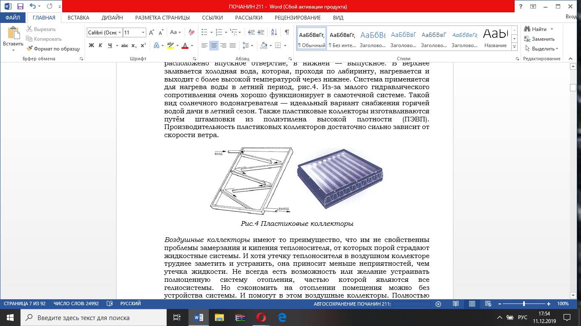Toggle italic К formatting

click(101, 45)
